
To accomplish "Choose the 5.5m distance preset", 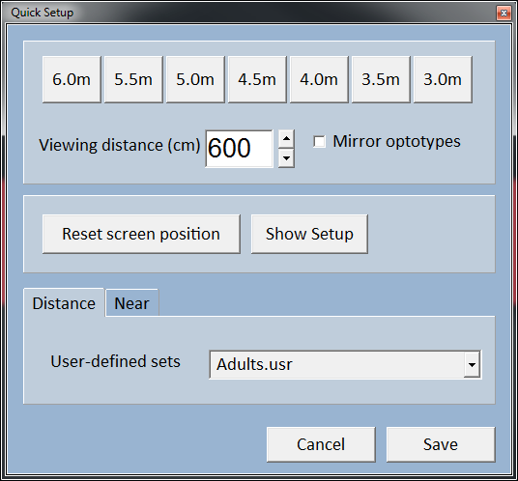I will tap(133, 79).
